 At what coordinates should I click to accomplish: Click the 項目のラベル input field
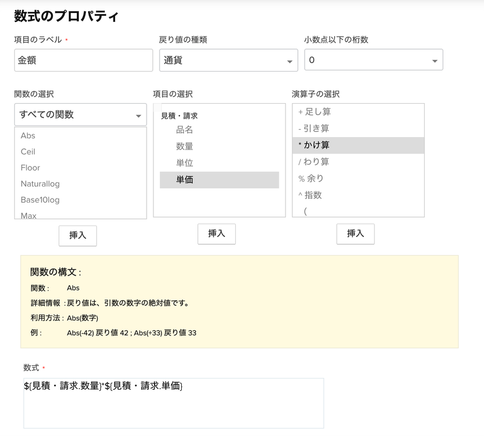83,60
